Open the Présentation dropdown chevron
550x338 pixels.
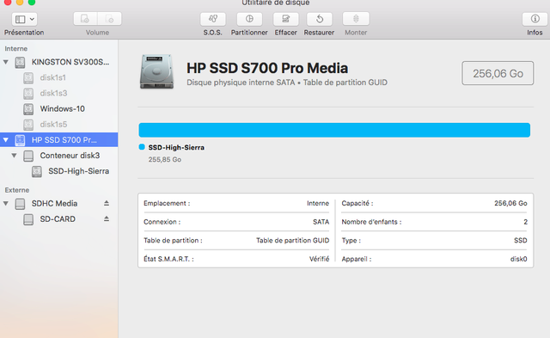click(x=32, y=19)
